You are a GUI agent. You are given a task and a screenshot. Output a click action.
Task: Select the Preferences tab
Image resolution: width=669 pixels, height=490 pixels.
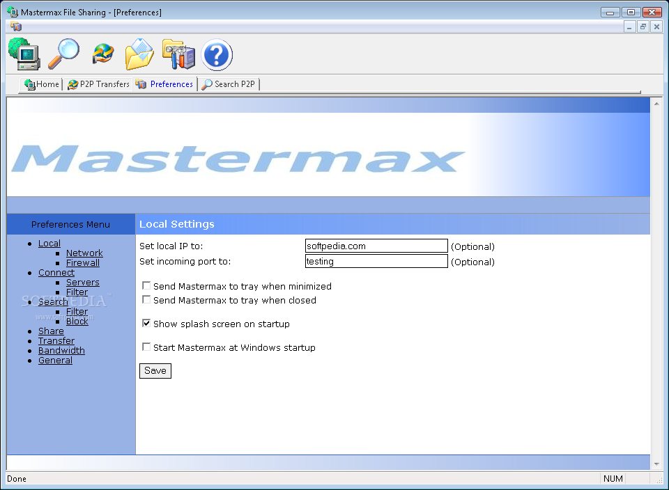[164, 84]
